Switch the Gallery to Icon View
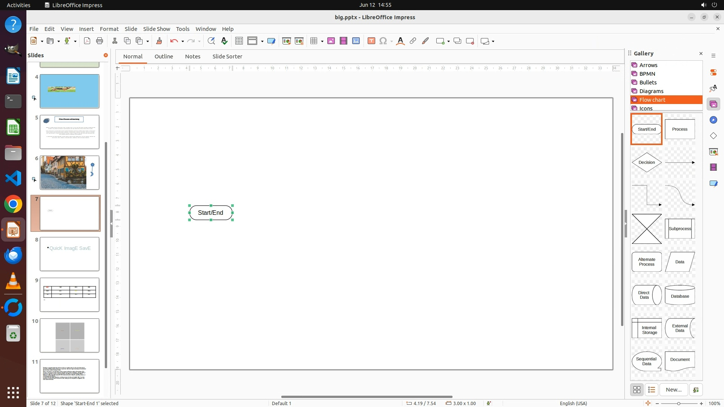The image size is (724, 407). pyautogui.click(x=637, y=390)
